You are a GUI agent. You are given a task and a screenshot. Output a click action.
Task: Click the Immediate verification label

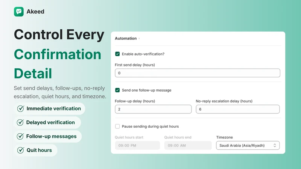click(54, 109)
